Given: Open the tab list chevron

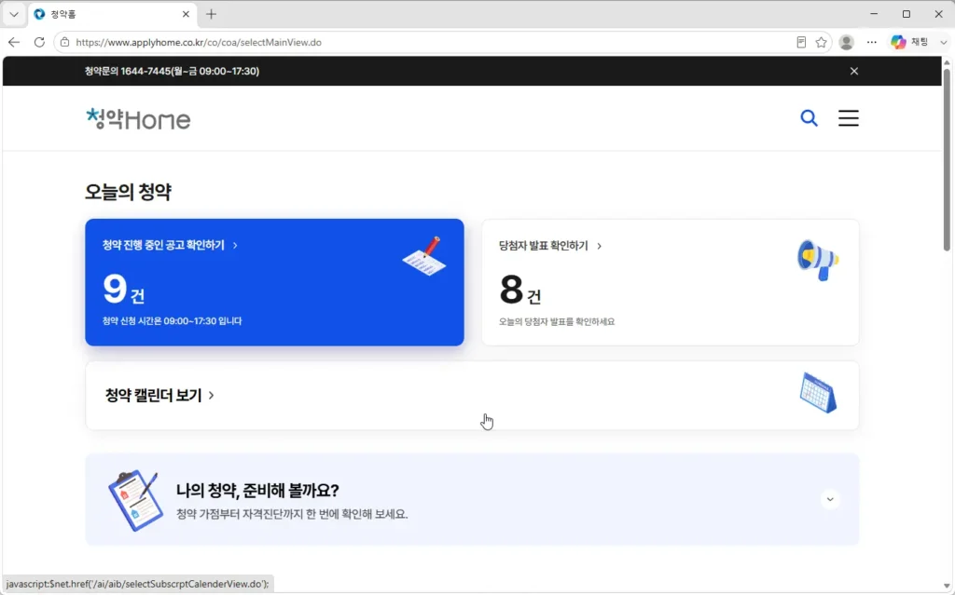Looking at the screenshot, I should coord(13,14).
